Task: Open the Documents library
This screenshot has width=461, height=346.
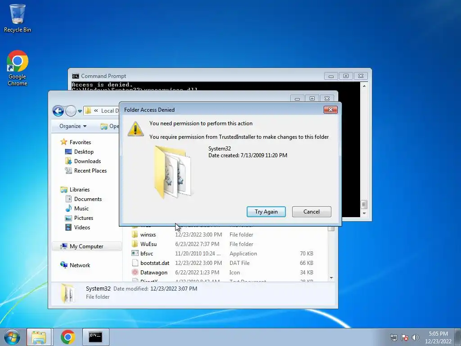Action: (83, 199)
